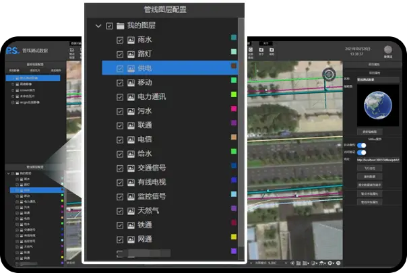Uncheck the 铁通 layer checkbox
The width and height of the screenshot is (407, 273).
[x=120, y=225]
